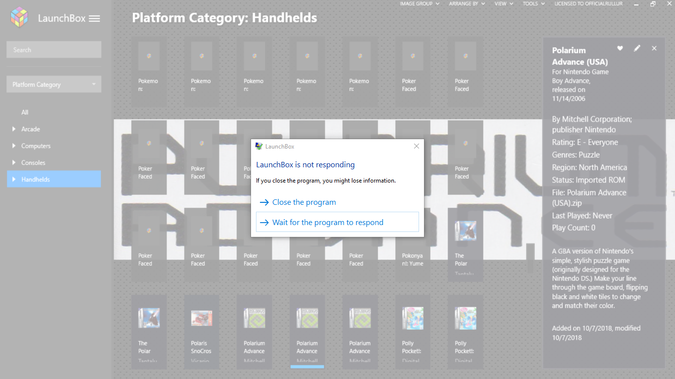Open the Platform Category dropdown
This screenshot has width=675, height=379.
(54, 84)
